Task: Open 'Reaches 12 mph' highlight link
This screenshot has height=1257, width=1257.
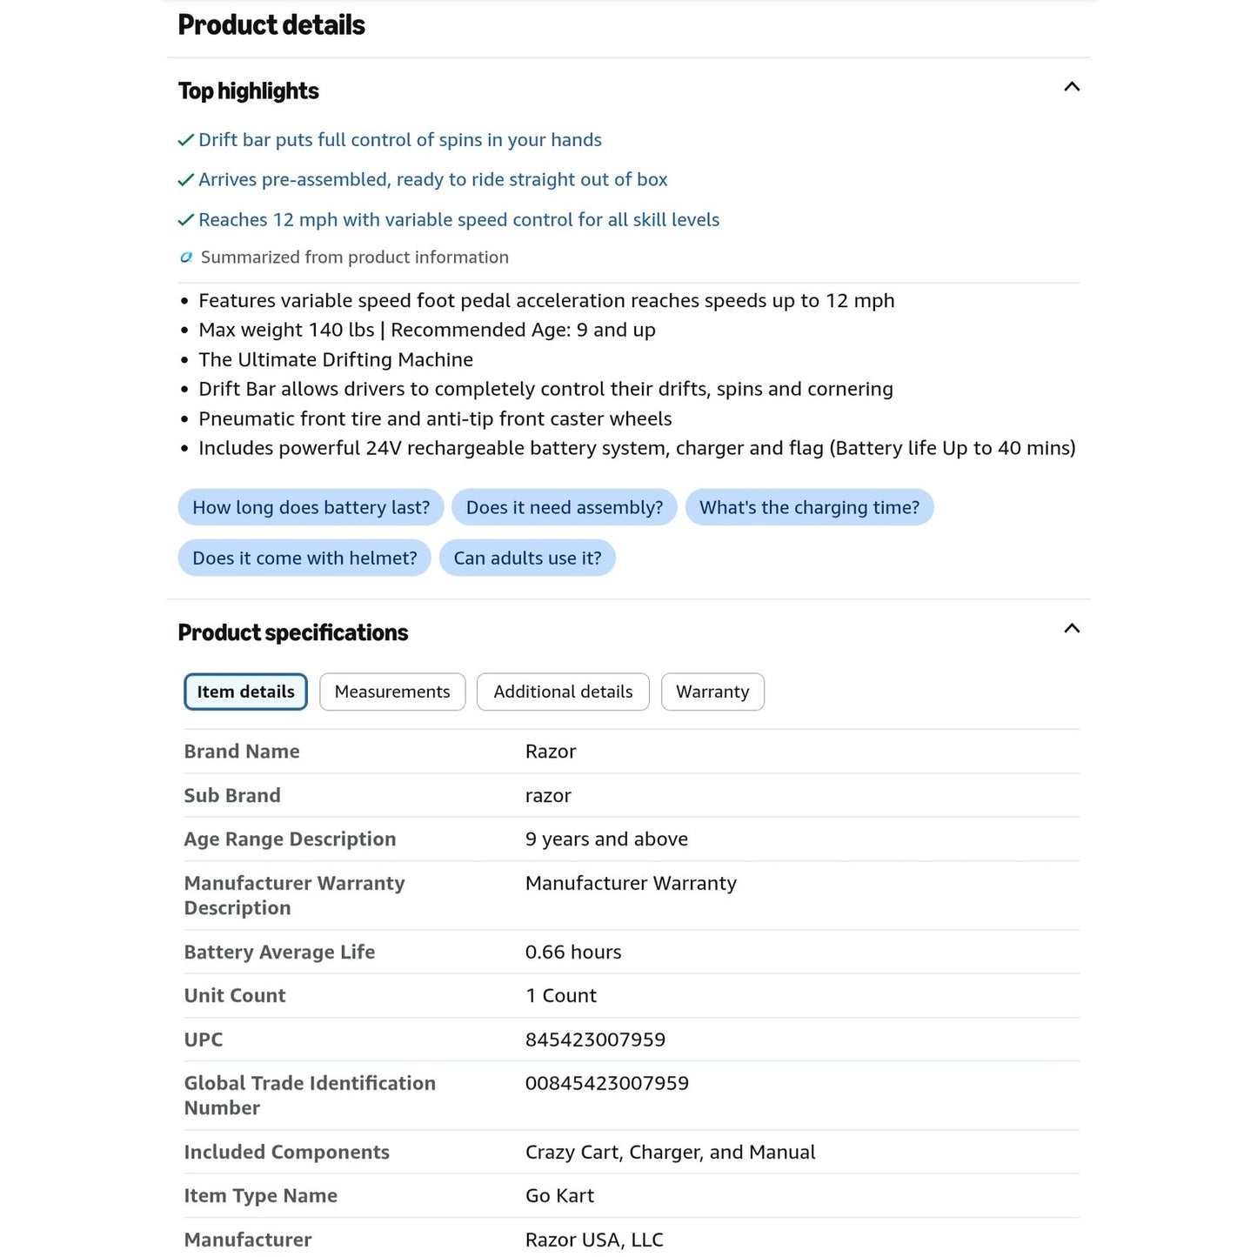Action: pos(459,220)
